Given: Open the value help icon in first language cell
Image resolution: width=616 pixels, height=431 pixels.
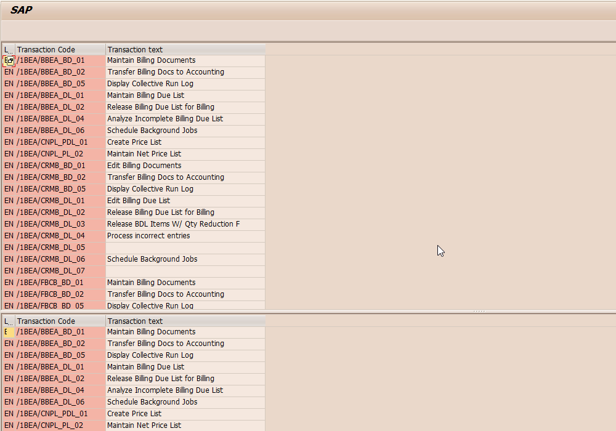Looking at the screenshot, I should pos(9,61).
